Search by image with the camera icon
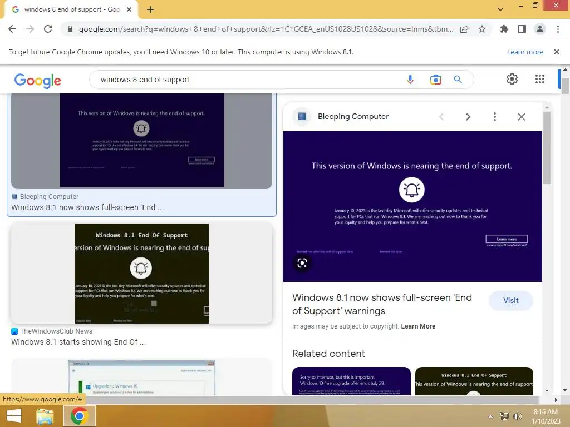This screenshot has height=427, width=570. 435,80
